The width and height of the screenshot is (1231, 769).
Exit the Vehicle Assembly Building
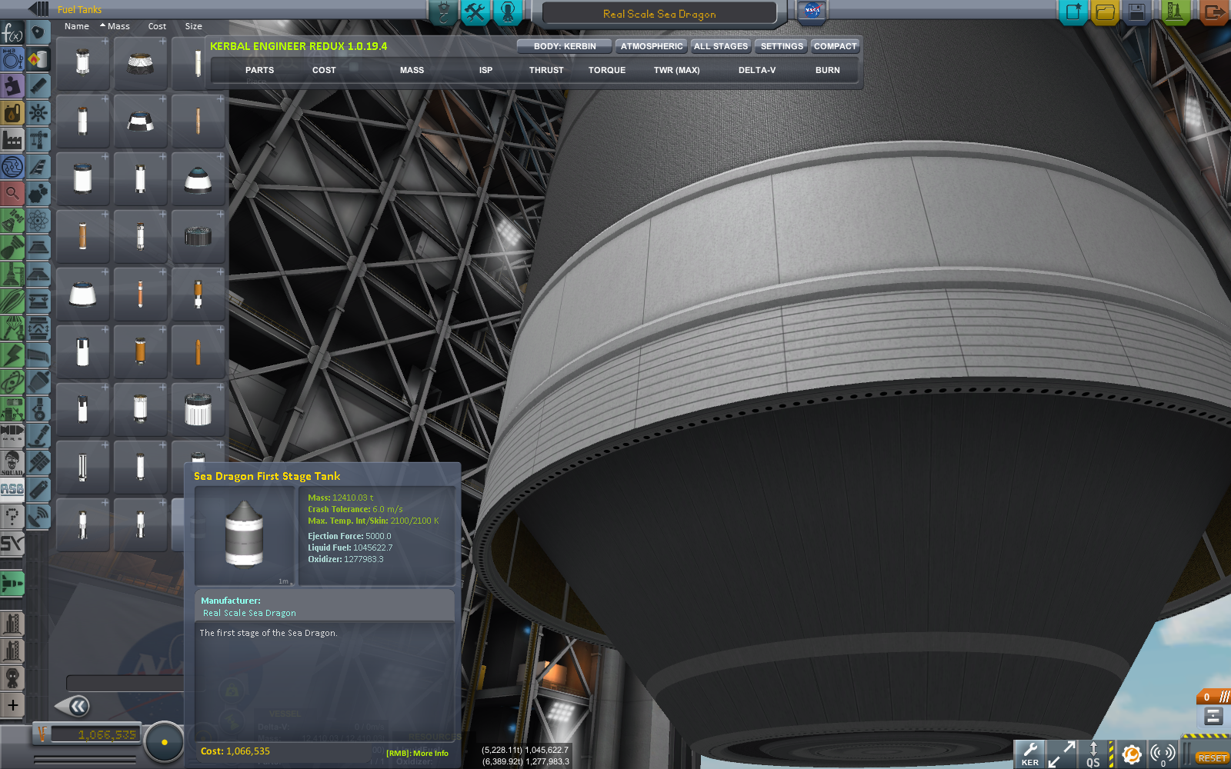1213,12
